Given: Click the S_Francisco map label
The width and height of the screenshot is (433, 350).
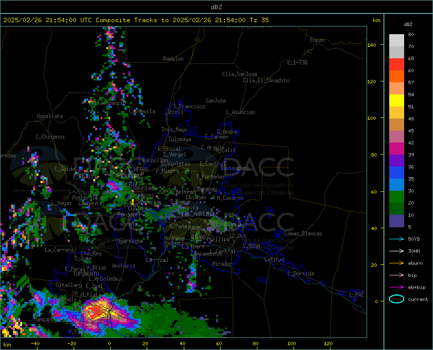Looking at the screenshot, I should pos(189,106).
